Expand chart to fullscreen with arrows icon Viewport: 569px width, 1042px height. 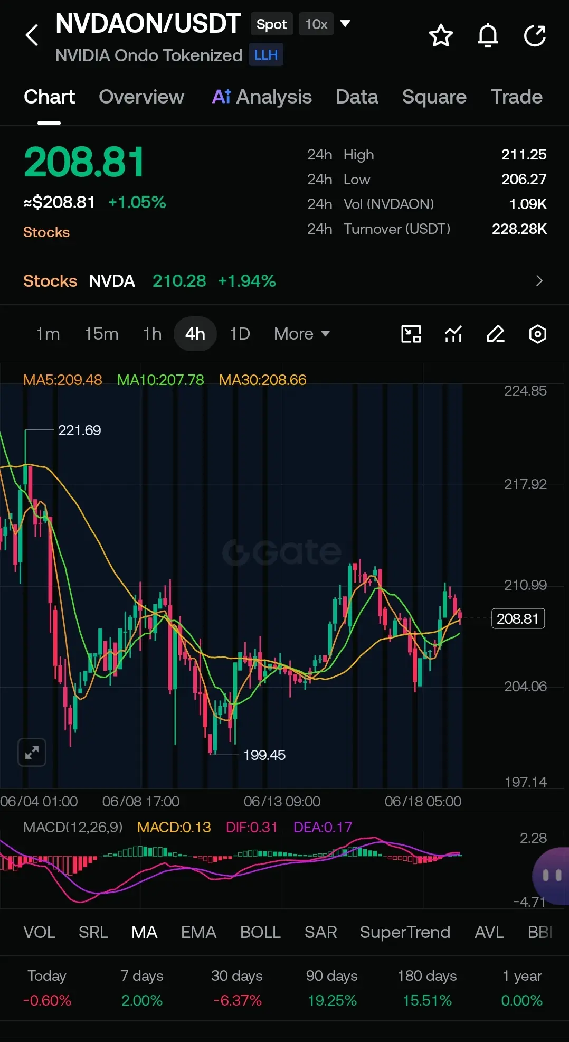click(x=32, y=752)
